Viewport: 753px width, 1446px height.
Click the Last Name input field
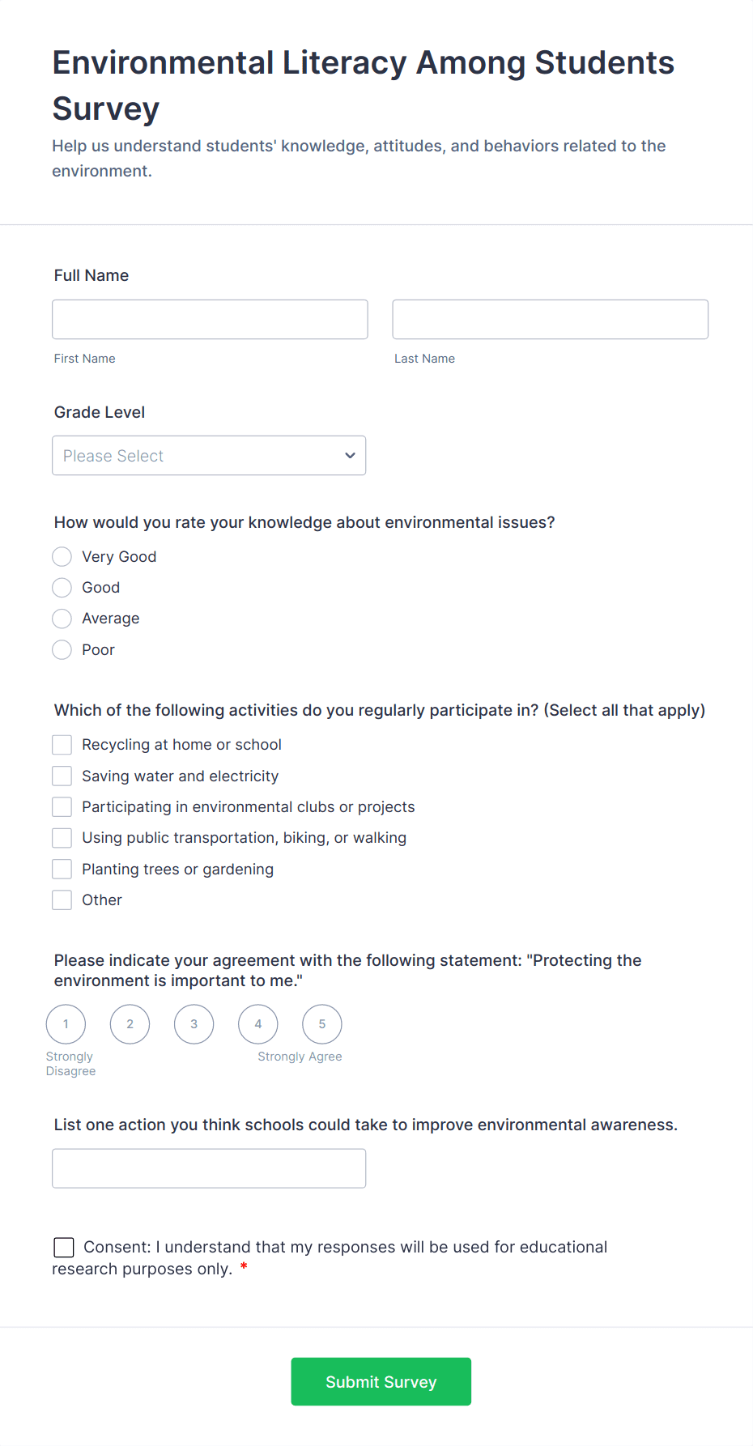pos(550,319)
